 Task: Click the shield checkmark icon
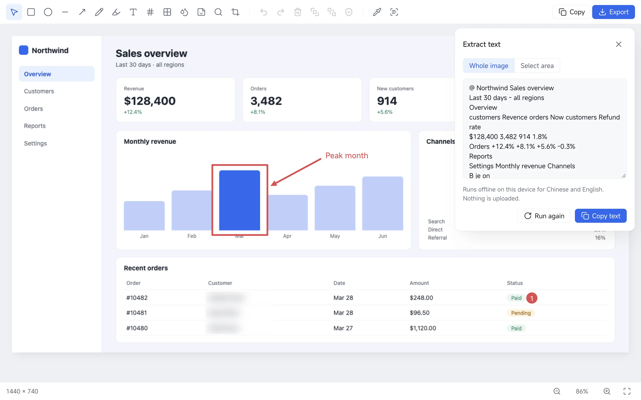[349, 12]
